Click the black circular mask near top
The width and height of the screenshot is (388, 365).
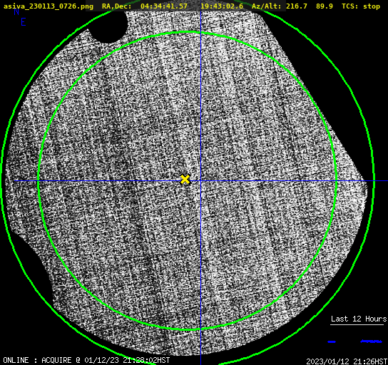pyautogui.click(x=108, y=26)
